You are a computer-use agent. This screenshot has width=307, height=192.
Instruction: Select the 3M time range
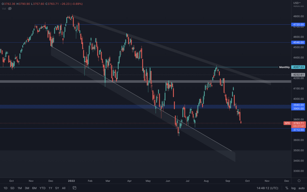27,188
